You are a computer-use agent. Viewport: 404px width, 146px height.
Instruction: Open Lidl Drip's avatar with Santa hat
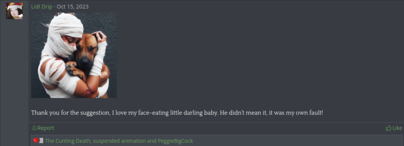click(14, 11)
